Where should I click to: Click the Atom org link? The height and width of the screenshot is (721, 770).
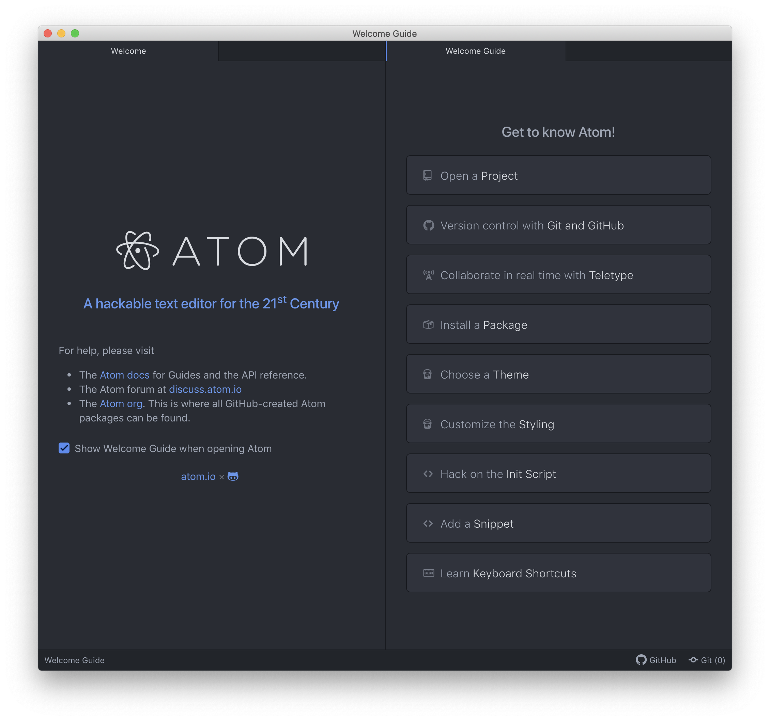coord(121,403)
